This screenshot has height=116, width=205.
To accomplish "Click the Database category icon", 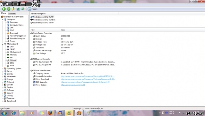I will (5, 98).
